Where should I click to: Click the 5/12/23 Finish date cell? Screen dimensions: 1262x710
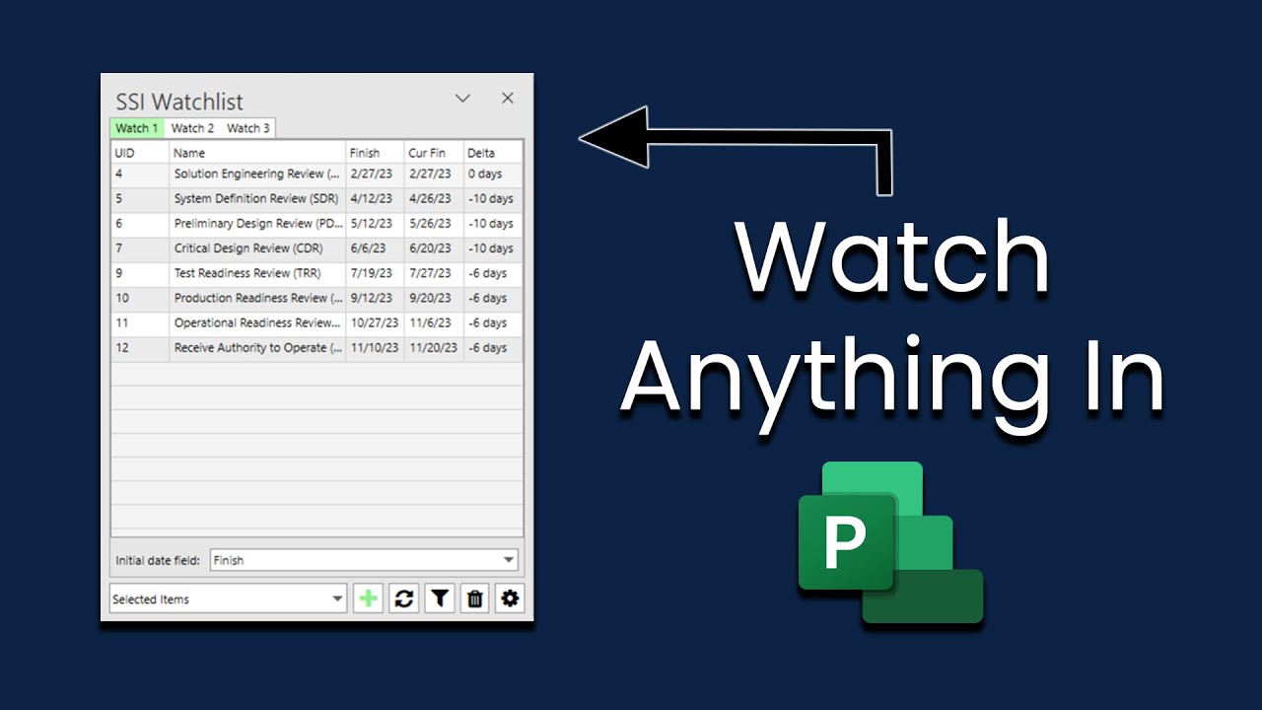(x=375, y=224)
